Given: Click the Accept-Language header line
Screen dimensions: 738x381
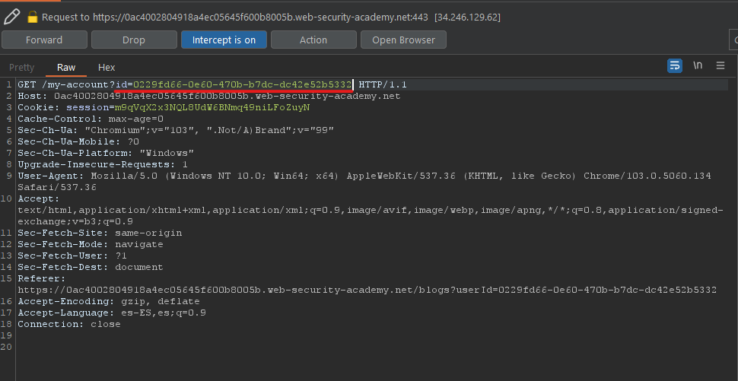Looking at the screenshot, I should [112, 313].
